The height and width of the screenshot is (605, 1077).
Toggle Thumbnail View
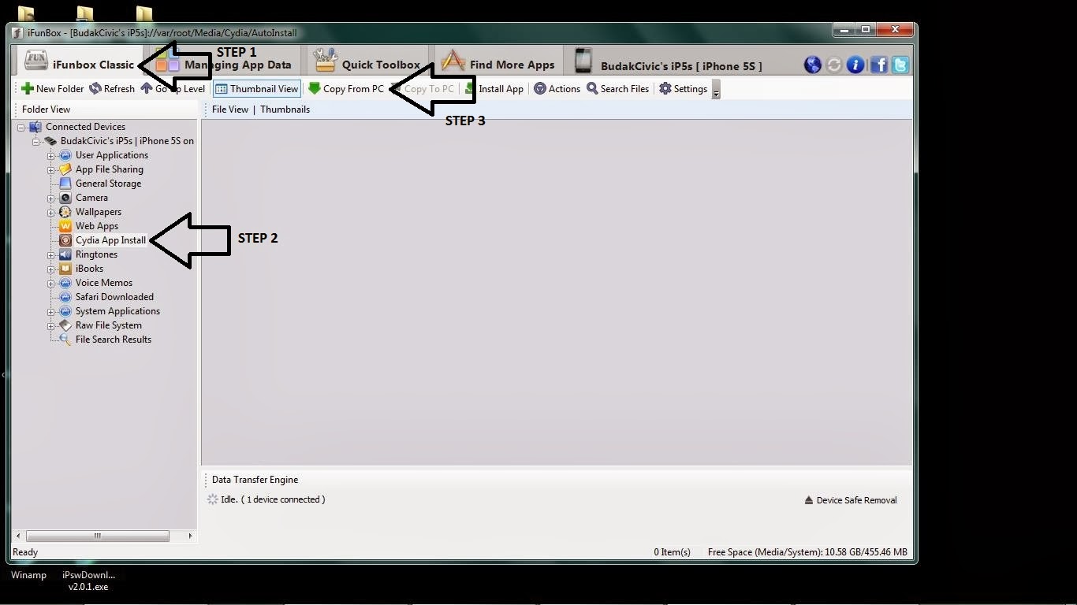[257, 88]
